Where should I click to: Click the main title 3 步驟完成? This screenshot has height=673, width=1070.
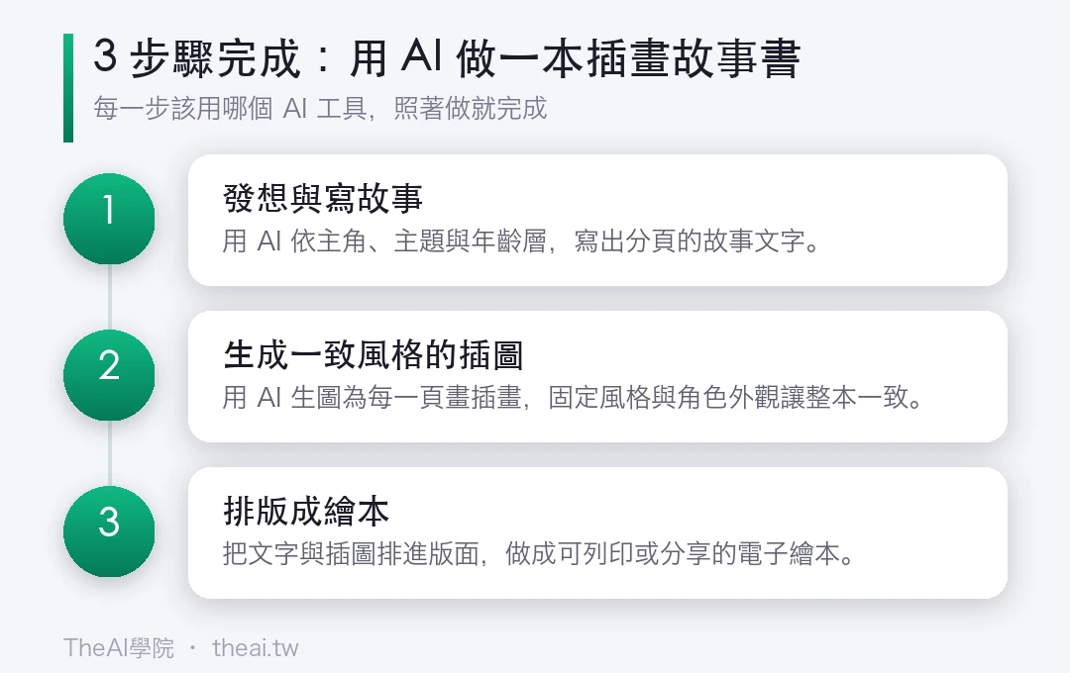click(x=447, y=58)
